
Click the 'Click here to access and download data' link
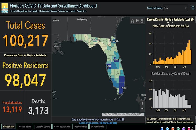pos(98,123)
